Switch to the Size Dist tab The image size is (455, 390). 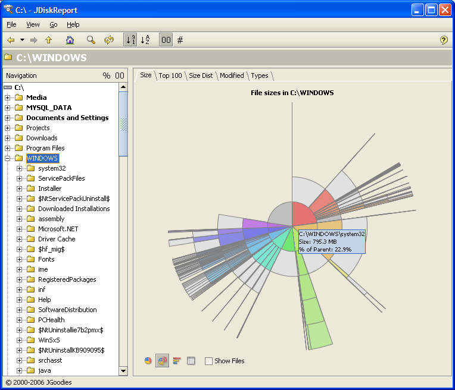point(201,76)
